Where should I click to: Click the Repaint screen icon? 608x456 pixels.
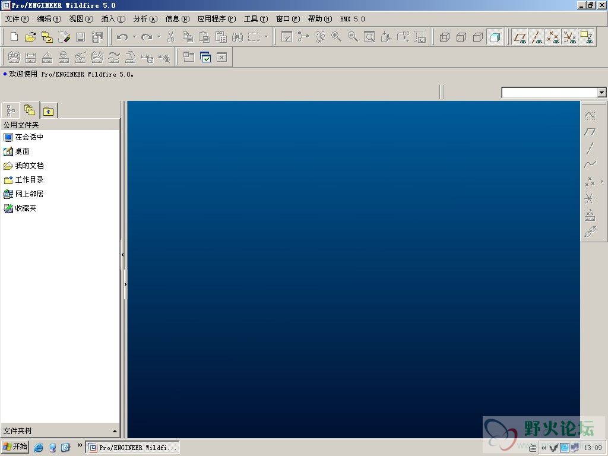[287, 37]
